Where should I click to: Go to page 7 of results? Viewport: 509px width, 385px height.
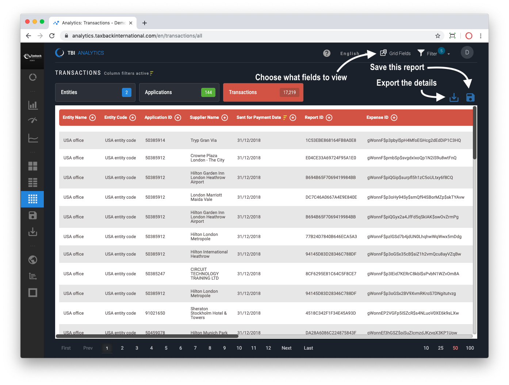click(x=195, y=348)
